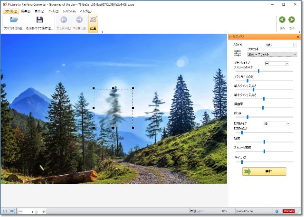This screenshot has width=304, height=217.
Task: Open the brush shape dropdown
Action: click(x=287, y=63)
